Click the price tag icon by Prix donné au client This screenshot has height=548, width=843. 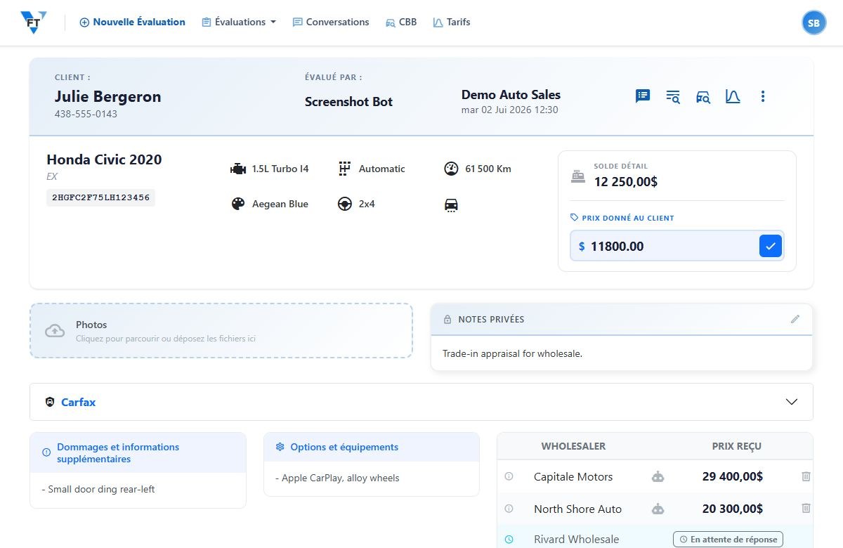pos(575,218)
